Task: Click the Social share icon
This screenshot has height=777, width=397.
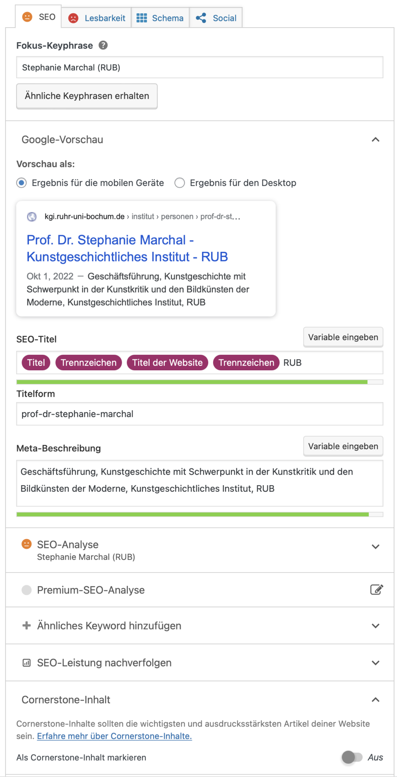Action: coord(201,18)
